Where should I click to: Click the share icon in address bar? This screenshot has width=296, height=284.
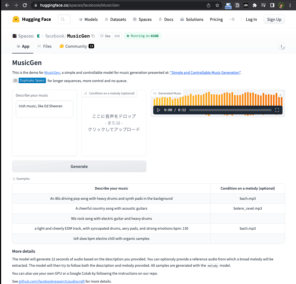(209, 5)
